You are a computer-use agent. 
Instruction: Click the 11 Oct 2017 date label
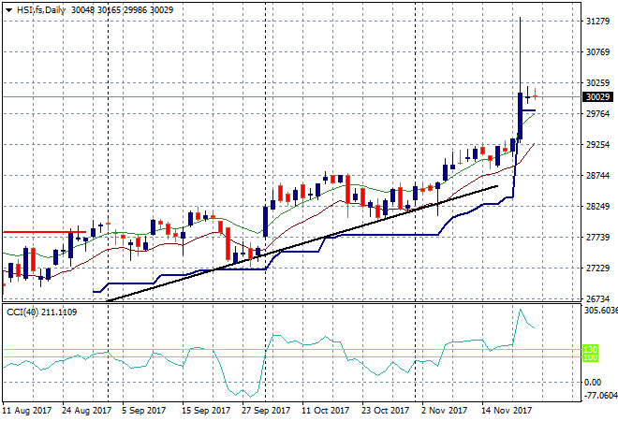(326, 411)
